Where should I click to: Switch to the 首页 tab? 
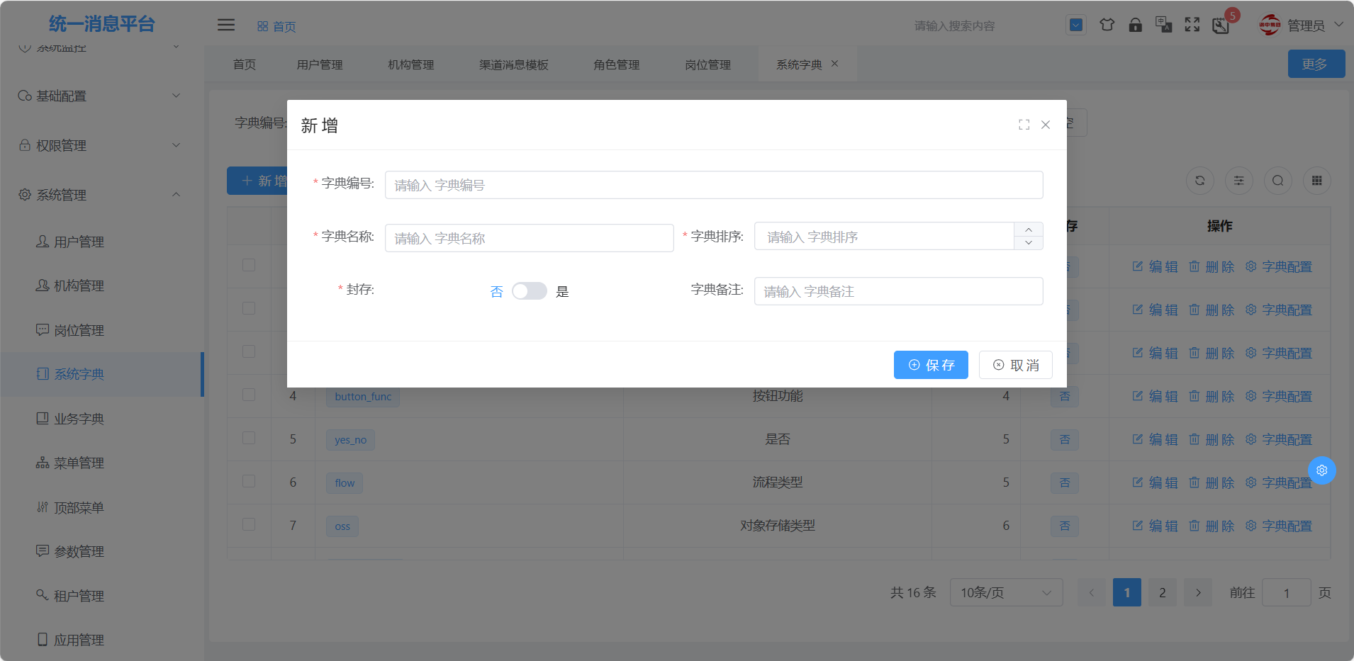pos(245,64)
